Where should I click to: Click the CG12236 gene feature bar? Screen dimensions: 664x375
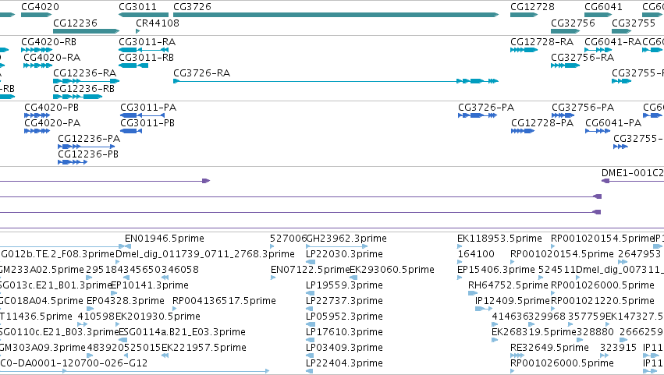[x=87, y=31]
